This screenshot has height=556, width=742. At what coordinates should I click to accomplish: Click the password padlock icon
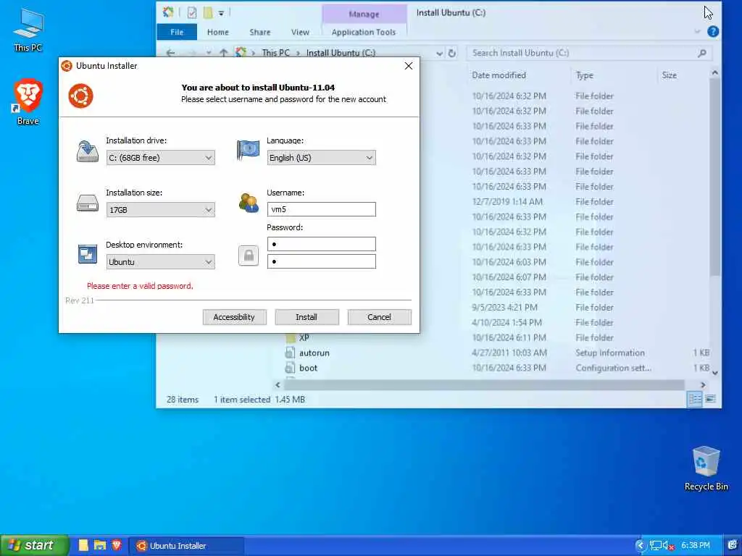point(249,256)
